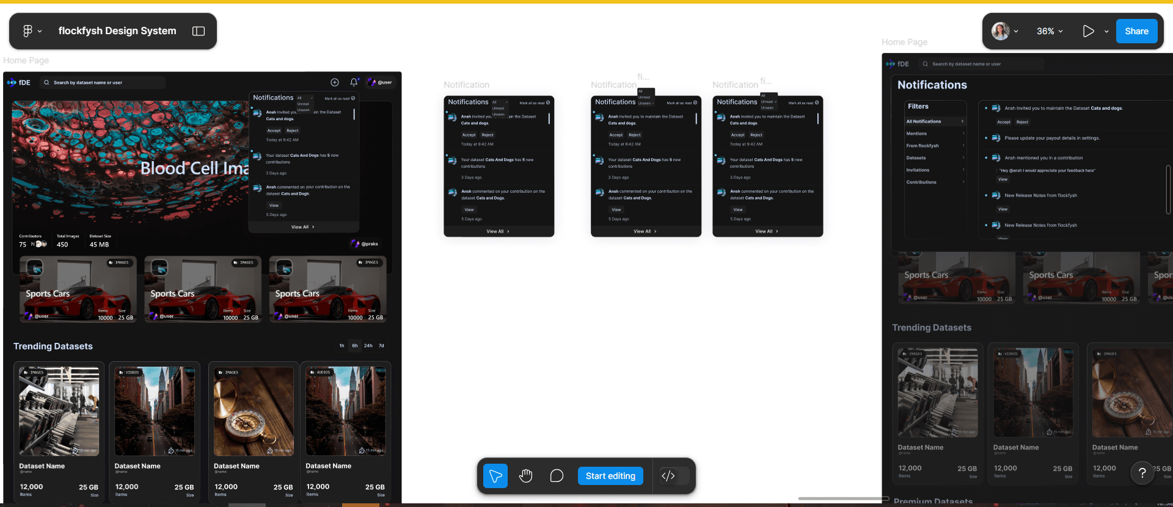Click popup scrollbar in left Home Page frame

[354, 114]
